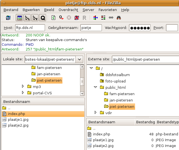Image resolution: width=179 pixels, height=150 pixels.
Task: Toggle remote directory tree display
Action: pos(35,18)
